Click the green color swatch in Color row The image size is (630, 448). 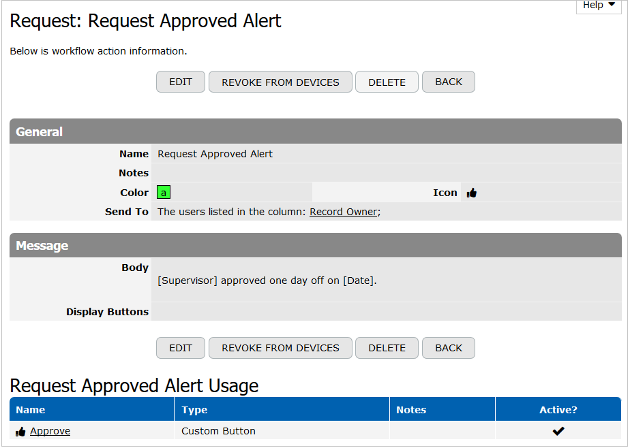(164, 193)
